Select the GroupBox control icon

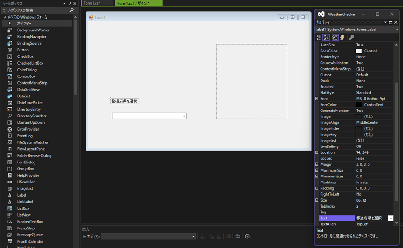[x=10, y=168]
